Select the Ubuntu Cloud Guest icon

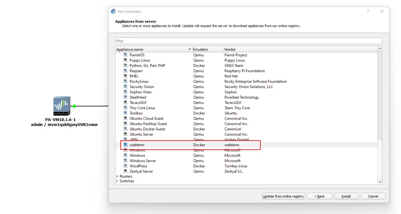click(125, 118)
